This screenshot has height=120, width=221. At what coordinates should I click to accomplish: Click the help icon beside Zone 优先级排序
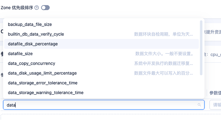[x=37, y=8]
